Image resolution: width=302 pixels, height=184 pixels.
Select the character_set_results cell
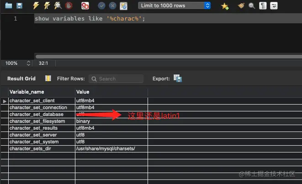click(x=42, y=128)
